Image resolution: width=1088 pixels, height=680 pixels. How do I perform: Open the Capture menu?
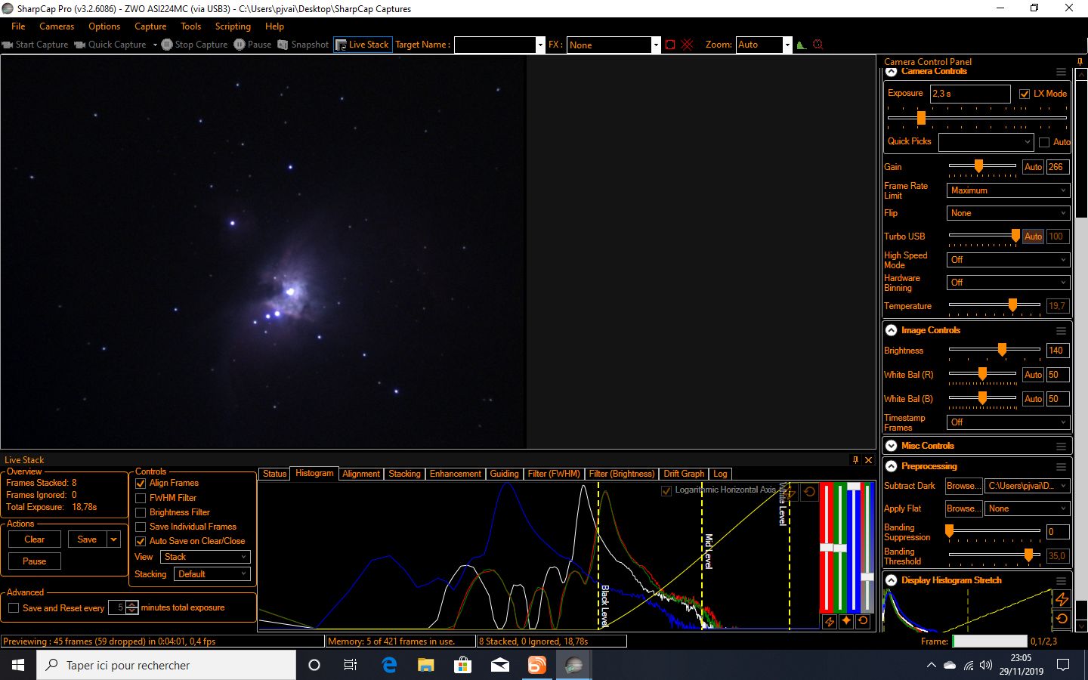pyautogui.click(x=150, y=26)
